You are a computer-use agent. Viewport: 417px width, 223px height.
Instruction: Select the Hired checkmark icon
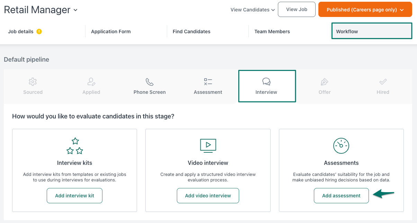pos(383,82)
